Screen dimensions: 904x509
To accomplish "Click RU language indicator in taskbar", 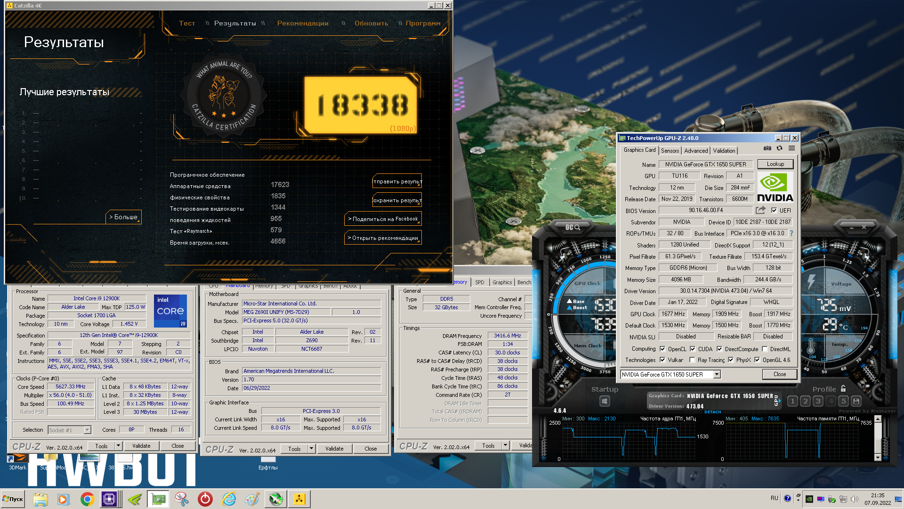I will pyautogui.click(x=775, y=498).
